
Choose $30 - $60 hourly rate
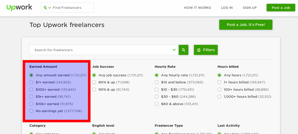tap(157, 96)
